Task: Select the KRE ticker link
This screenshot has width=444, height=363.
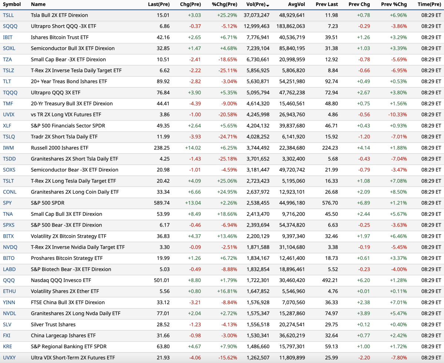Action: pos(7,346)
